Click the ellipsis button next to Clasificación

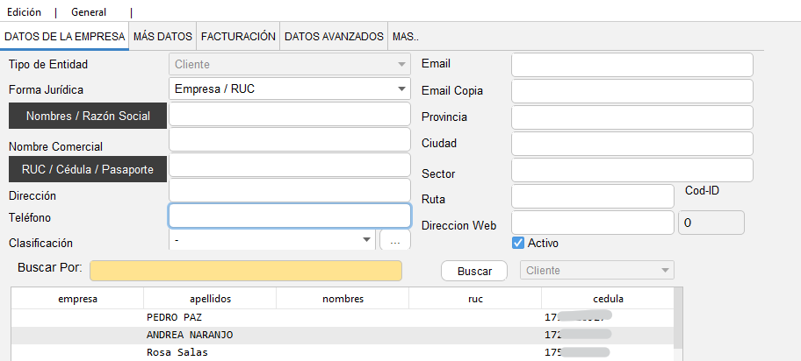pyautogui.click(x=394, y=240)
